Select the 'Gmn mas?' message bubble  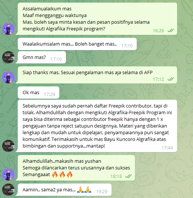click(x=42, y=57)
